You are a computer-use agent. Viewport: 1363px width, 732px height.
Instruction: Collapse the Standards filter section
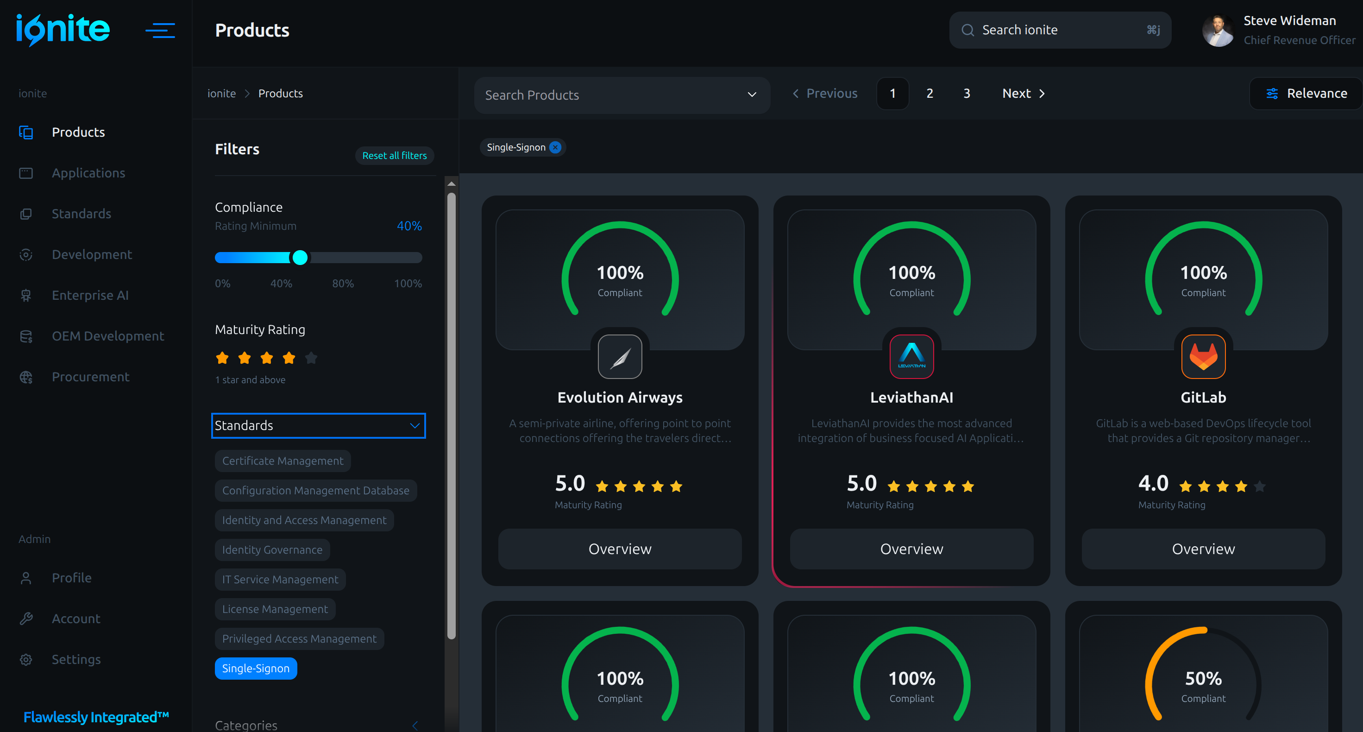[x=319, y=426]
